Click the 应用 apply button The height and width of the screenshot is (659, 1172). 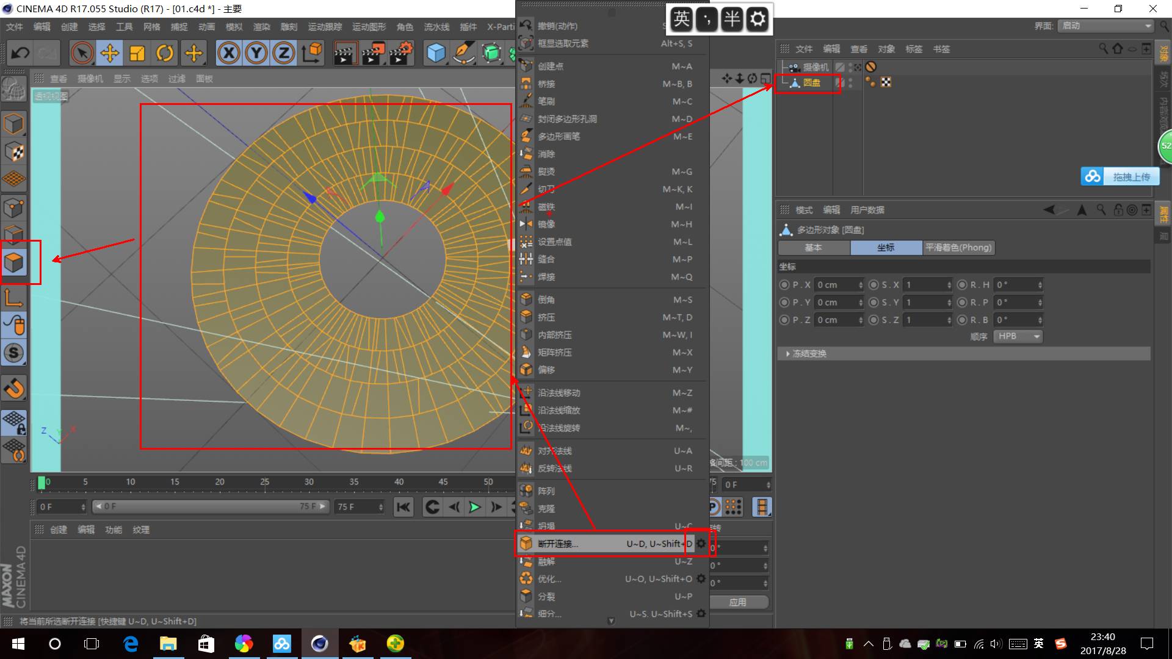pyautogui.click(x=737, y=602)
